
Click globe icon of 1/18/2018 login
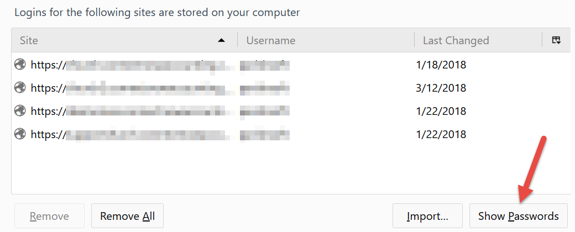(20, 65)
